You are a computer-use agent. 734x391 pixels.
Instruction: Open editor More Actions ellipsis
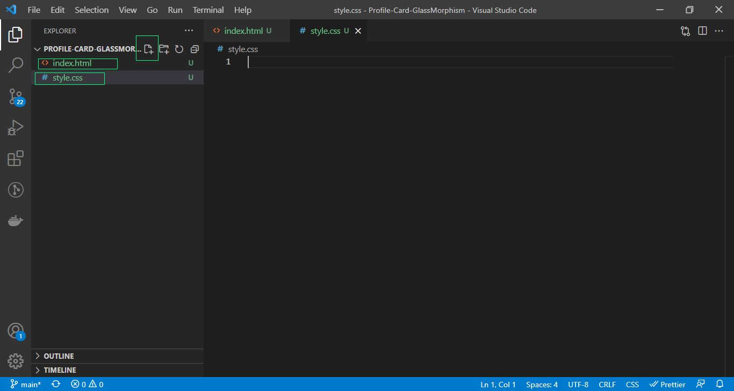719,31
